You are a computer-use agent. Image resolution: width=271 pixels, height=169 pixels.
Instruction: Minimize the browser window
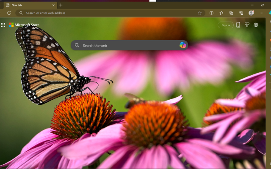(252, 5)
